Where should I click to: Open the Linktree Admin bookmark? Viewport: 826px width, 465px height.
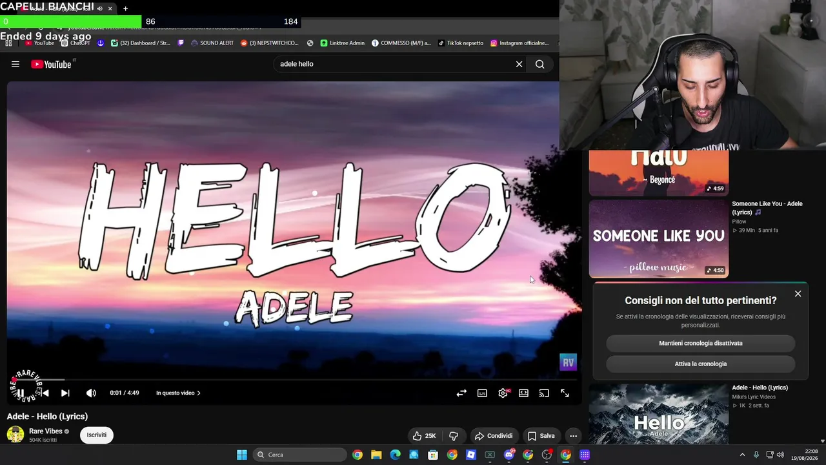[x=343, y=43]
